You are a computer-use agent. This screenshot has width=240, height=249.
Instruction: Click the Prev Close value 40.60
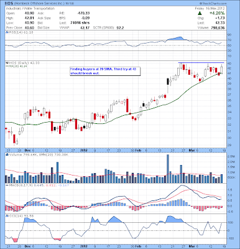point(29,27)
